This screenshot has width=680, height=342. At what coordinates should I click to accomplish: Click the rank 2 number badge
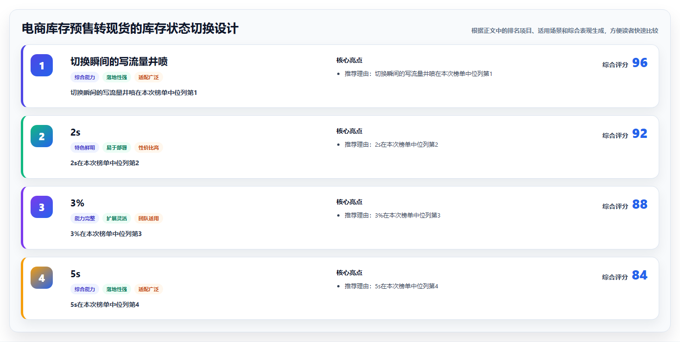click(42, 136)
